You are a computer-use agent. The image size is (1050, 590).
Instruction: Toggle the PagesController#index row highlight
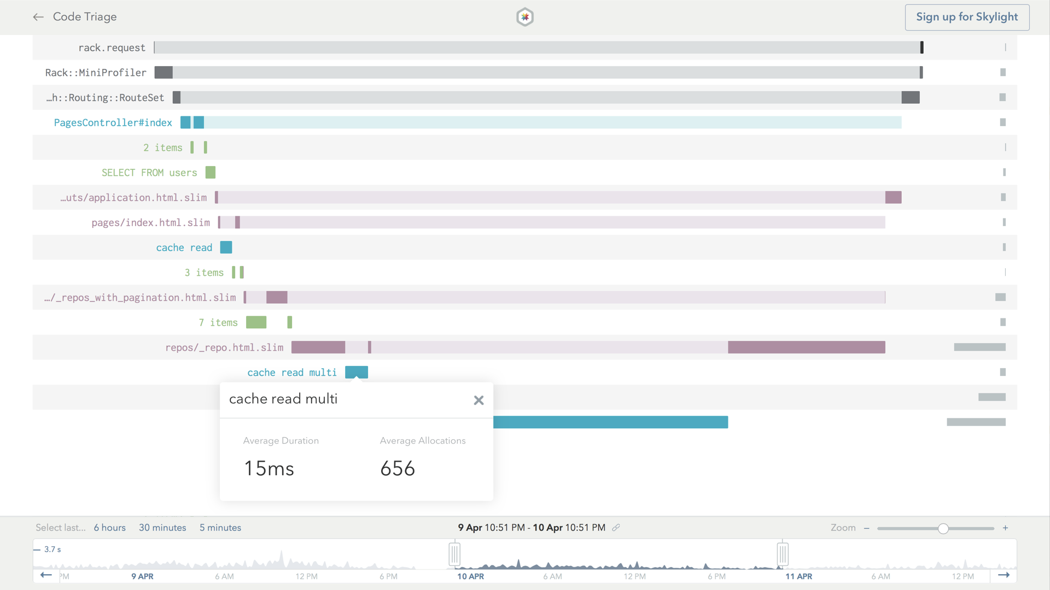112,122
